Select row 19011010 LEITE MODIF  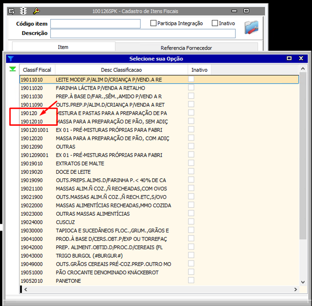[x=159, y=80]
